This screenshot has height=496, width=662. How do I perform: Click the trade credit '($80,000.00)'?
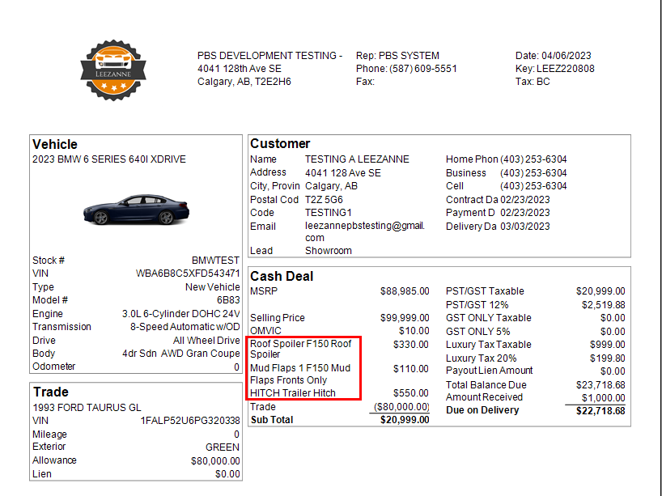point(401,407)
